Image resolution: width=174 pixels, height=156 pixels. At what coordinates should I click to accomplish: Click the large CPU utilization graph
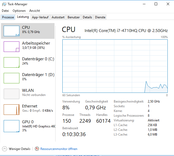pos(115,66)
